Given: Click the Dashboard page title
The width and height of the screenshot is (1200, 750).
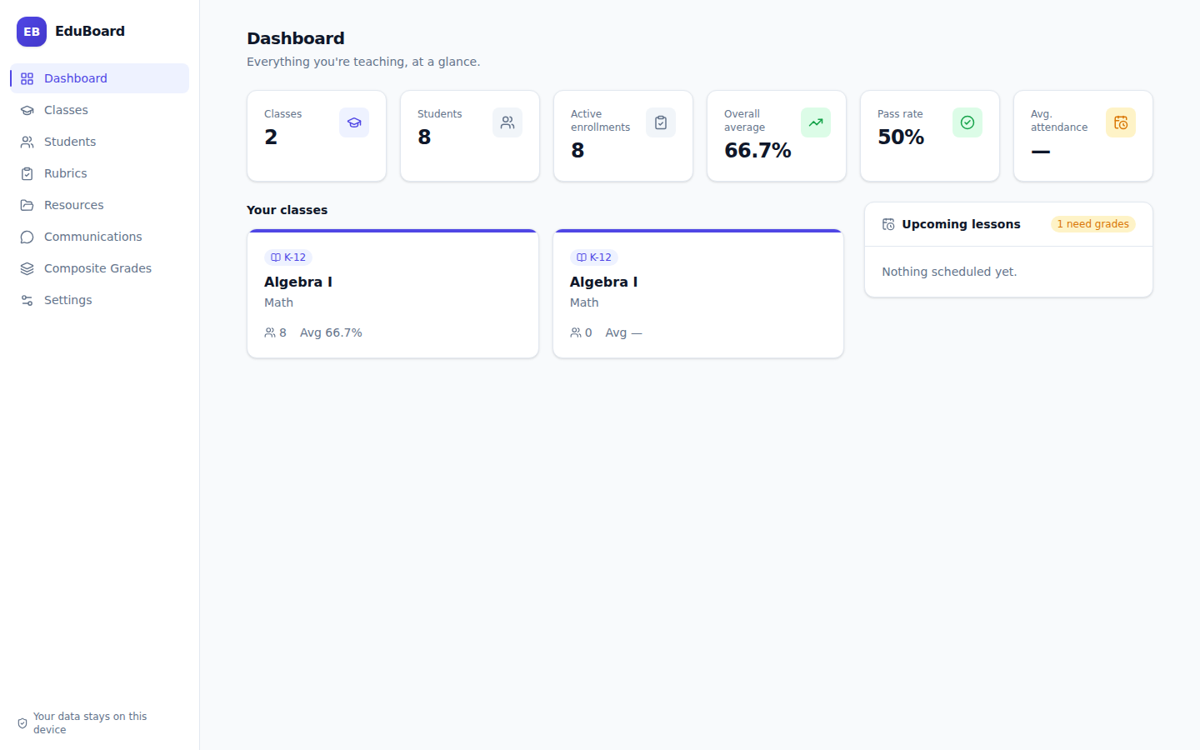Looking at the screenshot, I should (x=296, y=38).
